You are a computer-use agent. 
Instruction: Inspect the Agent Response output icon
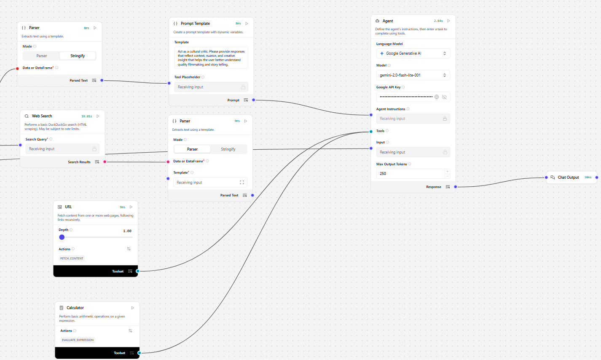coord(448,187)
